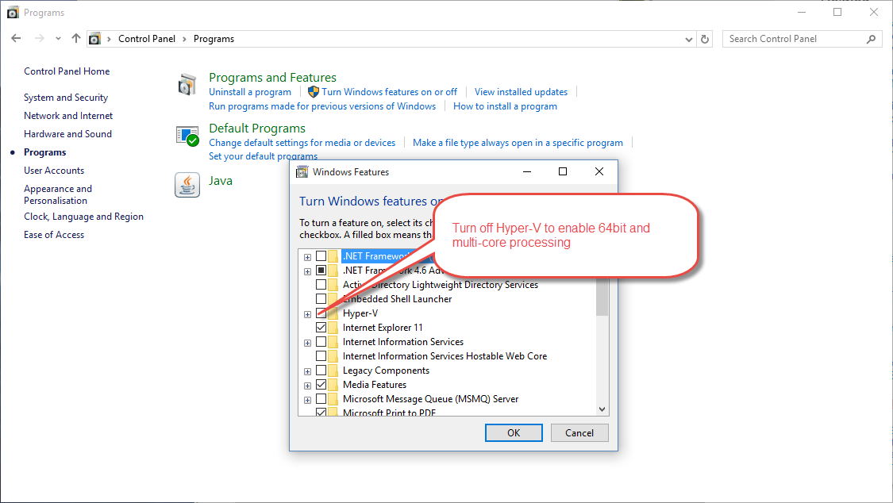Refresh the Programs page

[705, 39]
